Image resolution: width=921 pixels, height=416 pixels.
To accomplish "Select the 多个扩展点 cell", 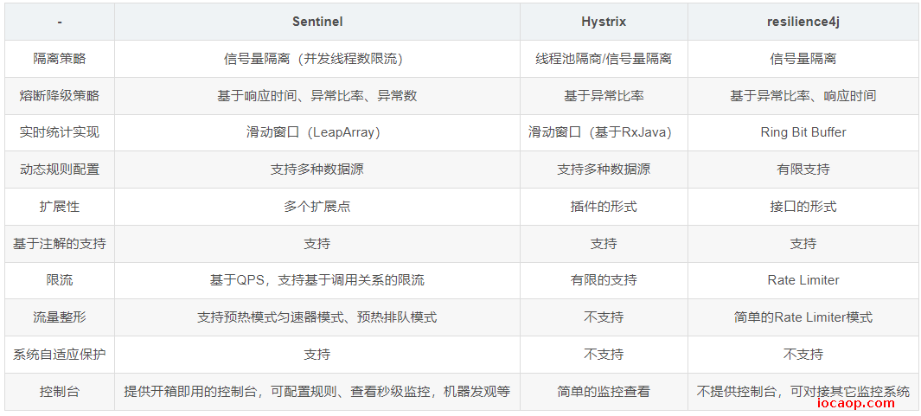I will [317, 206].
